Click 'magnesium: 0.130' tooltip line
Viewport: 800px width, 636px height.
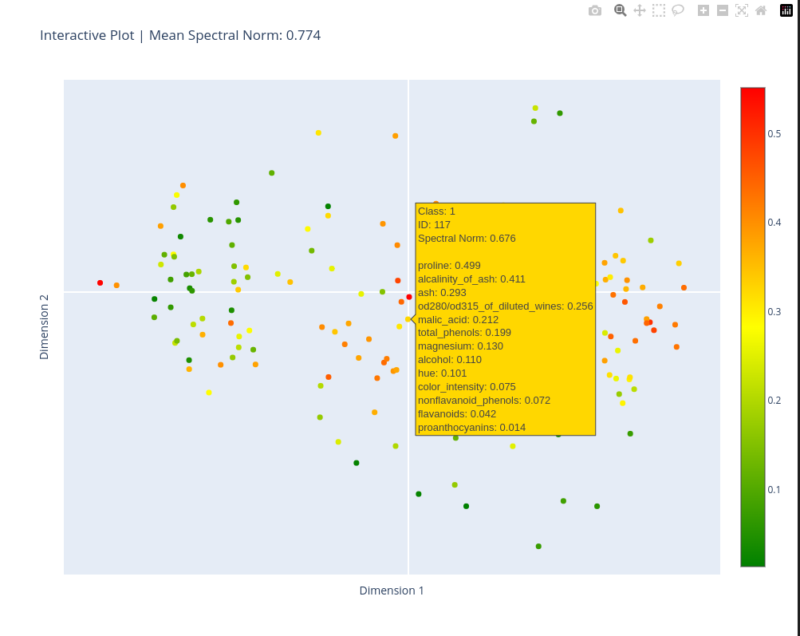coord(460,346)
